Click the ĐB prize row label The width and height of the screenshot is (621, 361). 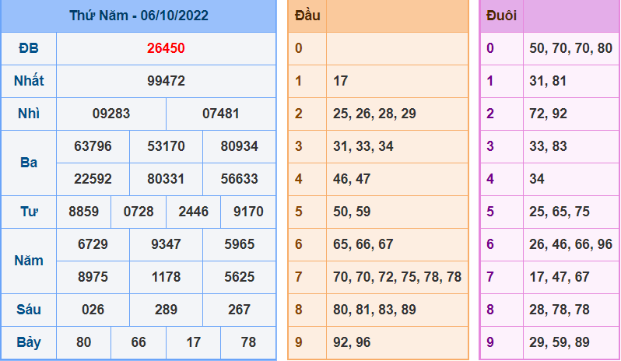point(29,48)
